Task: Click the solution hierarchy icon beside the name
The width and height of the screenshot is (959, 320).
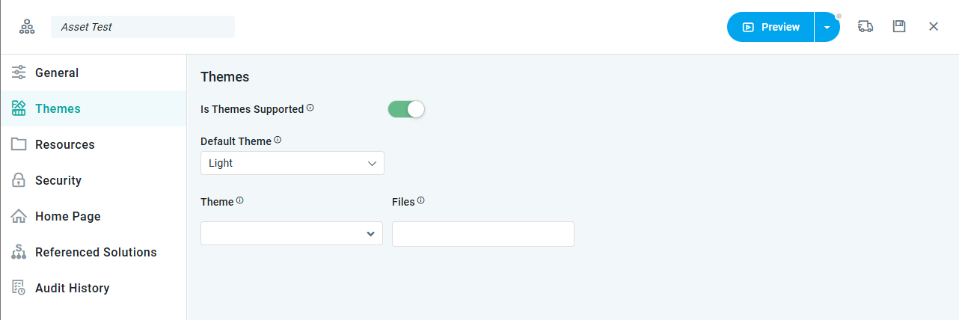Action: coord(27,27)
